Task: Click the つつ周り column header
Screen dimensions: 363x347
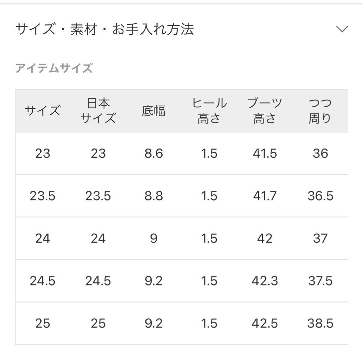Action: click(x=320, y=111)
